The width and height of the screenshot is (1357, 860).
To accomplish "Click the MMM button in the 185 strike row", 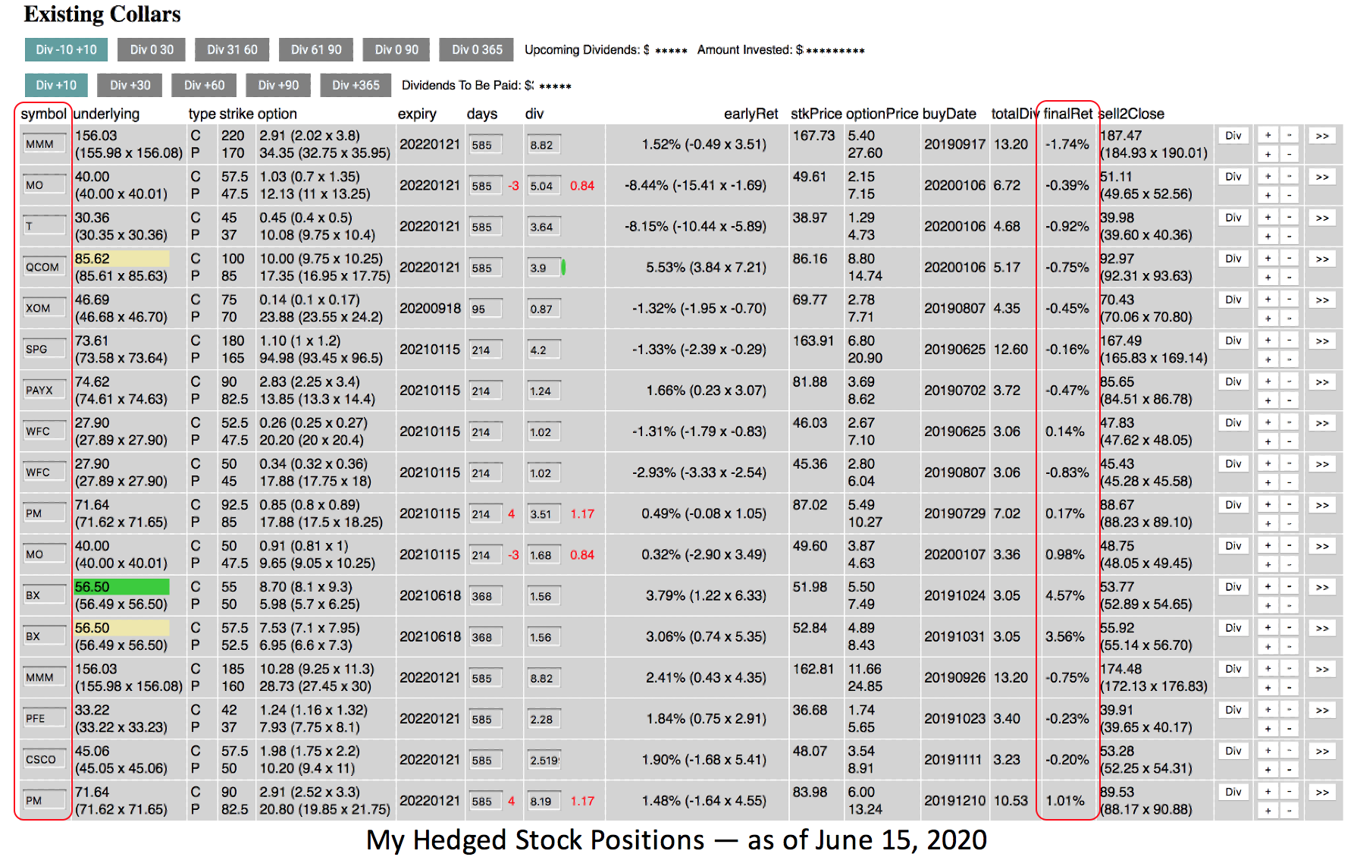I will [x=44, y=677].
